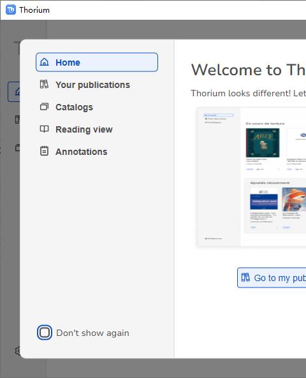Click the 'Thorium looks different!' text
Image resolution: width=306 pixels, height=378 pixels.
pyautogui.click(x=240, y=93)
